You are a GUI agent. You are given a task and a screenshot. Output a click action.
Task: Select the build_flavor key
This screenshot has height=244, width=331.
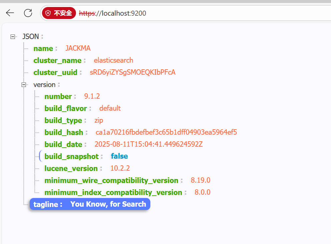pyautogui.click(x=66, y=108)
